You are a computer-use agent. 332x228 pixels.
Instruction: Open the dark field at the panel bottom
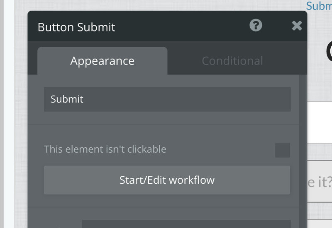186,224
